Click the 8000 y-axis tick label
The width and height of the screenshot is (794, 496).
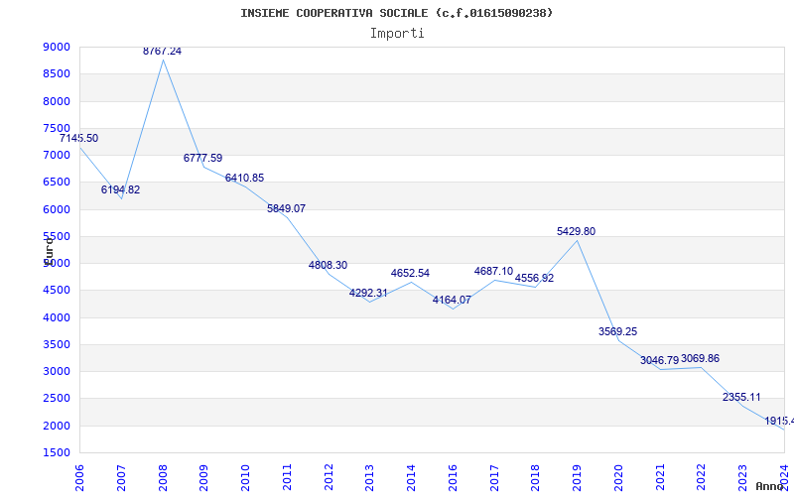click(x=58, y=101)
